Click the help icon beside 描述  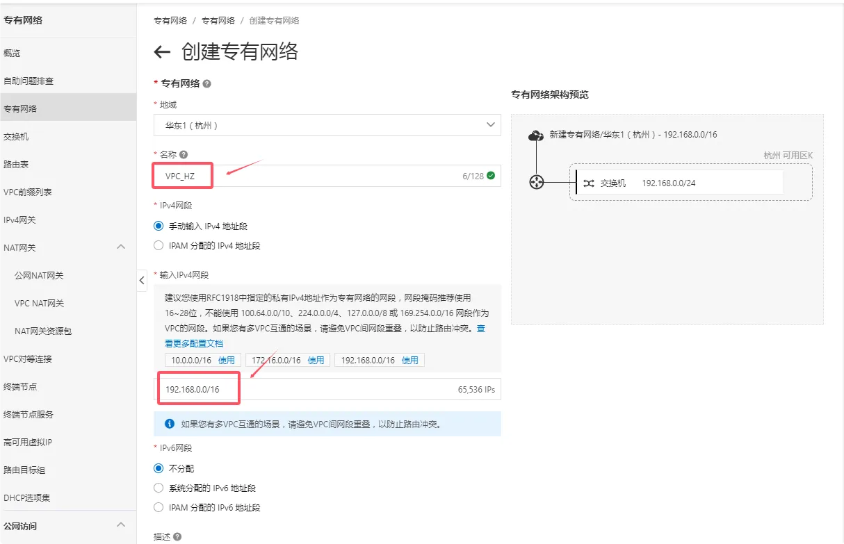177,537
